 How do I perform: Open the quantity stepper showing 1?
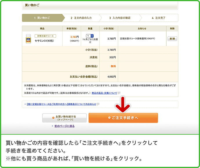90,36
